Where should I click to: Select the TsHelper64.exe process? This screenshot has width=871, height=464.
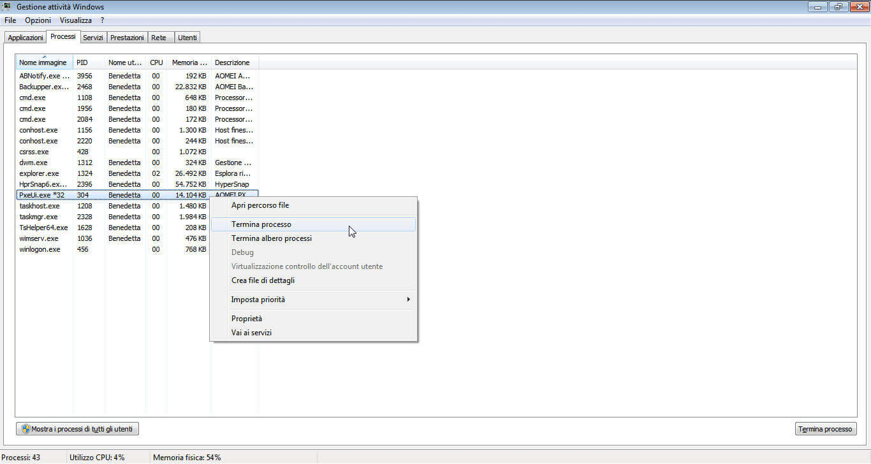tap(113, 228)
